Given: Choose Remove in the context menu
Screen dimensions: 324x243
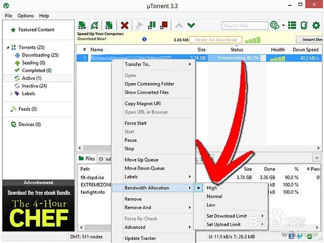Looking at the screenshot, I should pos(133,199).
